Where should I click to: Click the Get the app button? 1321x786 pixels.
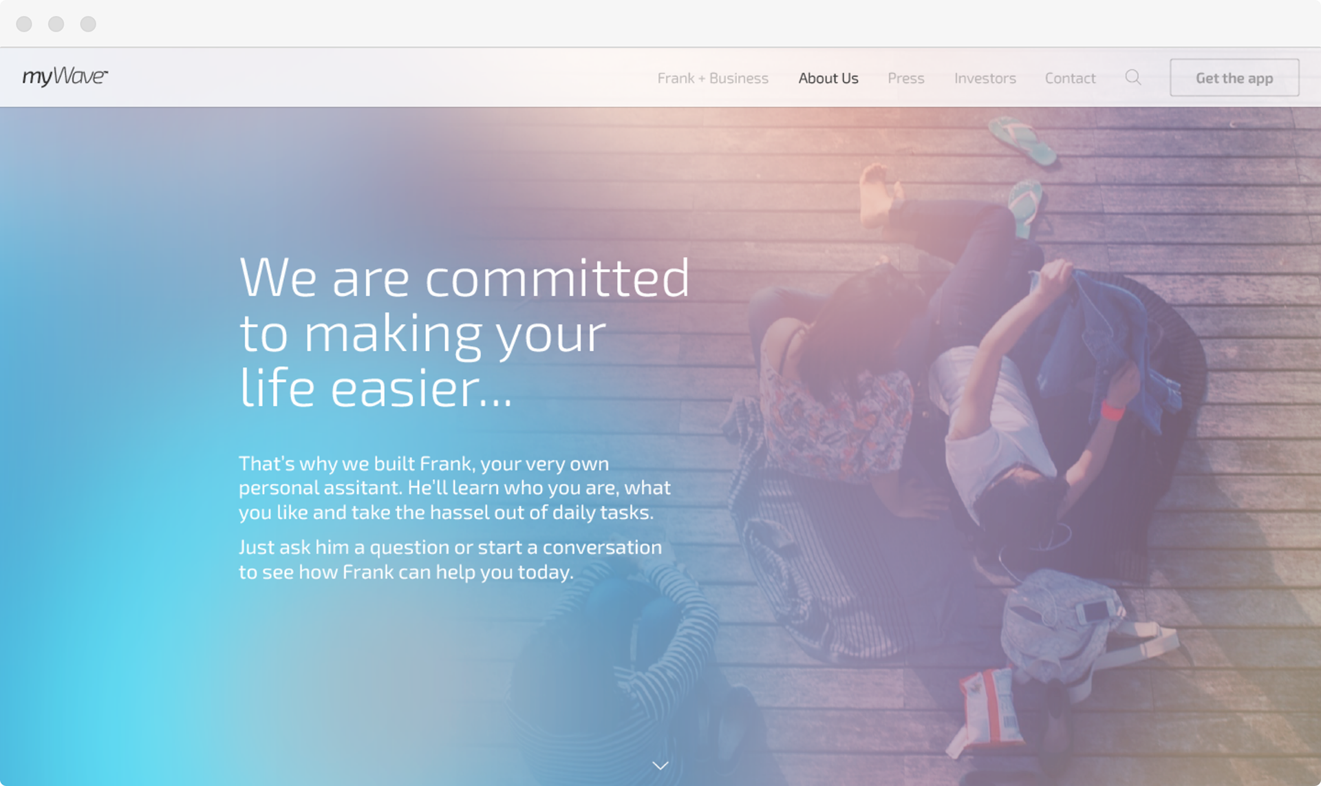(x=1234, y=78)
